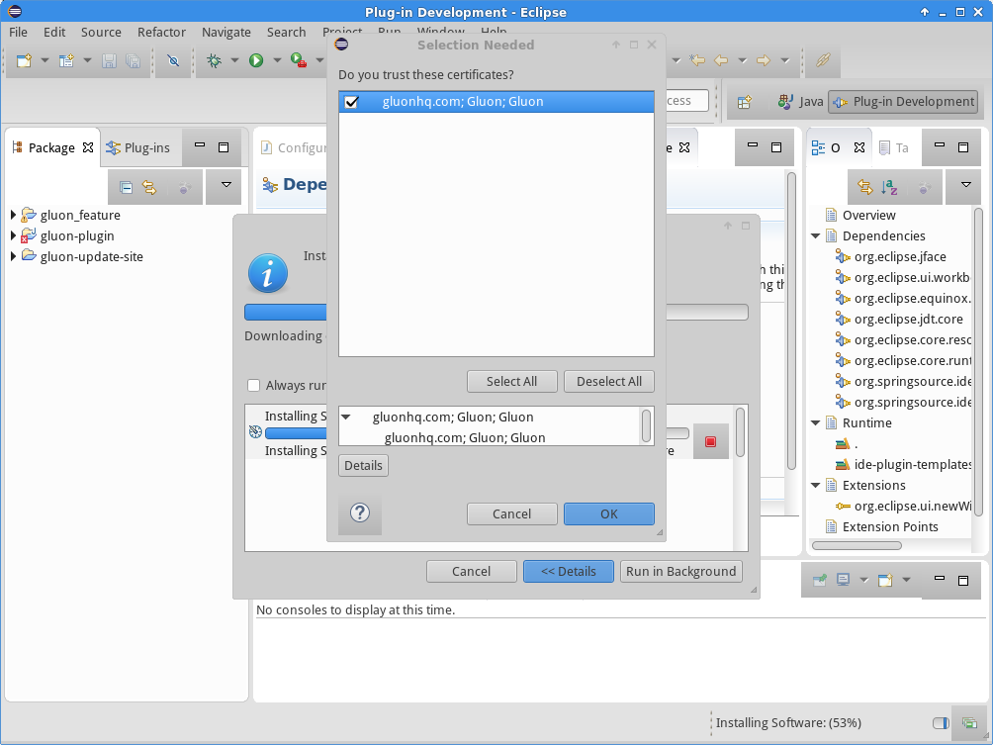Open the Refactor menu
Viewport: 993px width, 745px height.
coord(161,33)
